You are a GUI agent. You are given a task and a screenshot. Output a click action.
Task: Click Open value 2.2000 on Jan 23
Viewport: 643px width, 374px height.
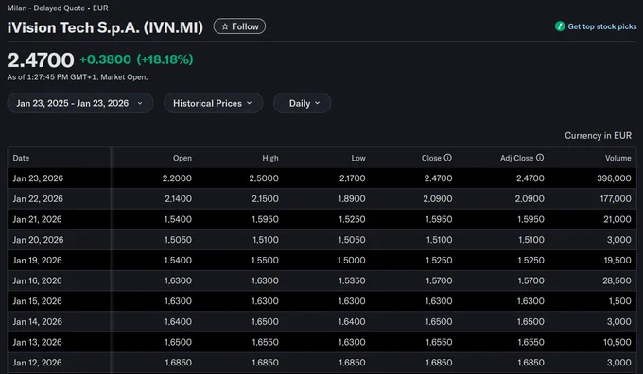pyautogui.click(x=177, y=178)
